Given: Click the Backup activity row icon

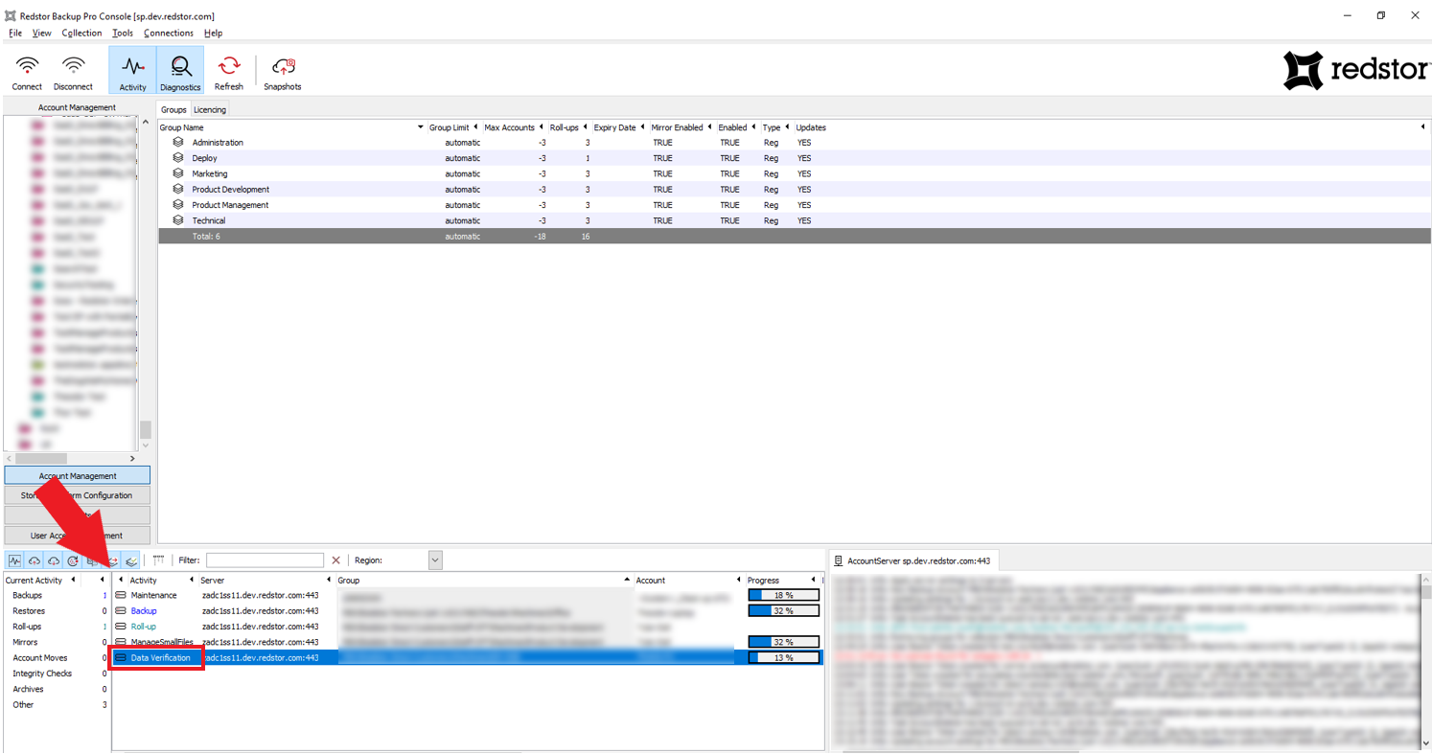Looking at the screenshot, I should pyautogui.click(x=121, y=610).
